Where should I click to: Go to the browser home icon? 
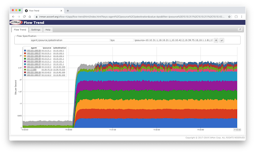[x=30, y=17]
